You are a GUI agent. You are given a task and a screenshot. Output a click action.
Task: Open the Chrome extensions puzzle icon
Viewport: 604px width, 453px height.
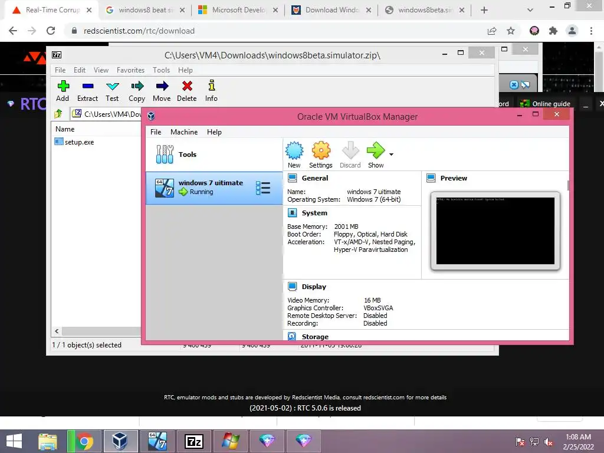(x=553, y=31)
